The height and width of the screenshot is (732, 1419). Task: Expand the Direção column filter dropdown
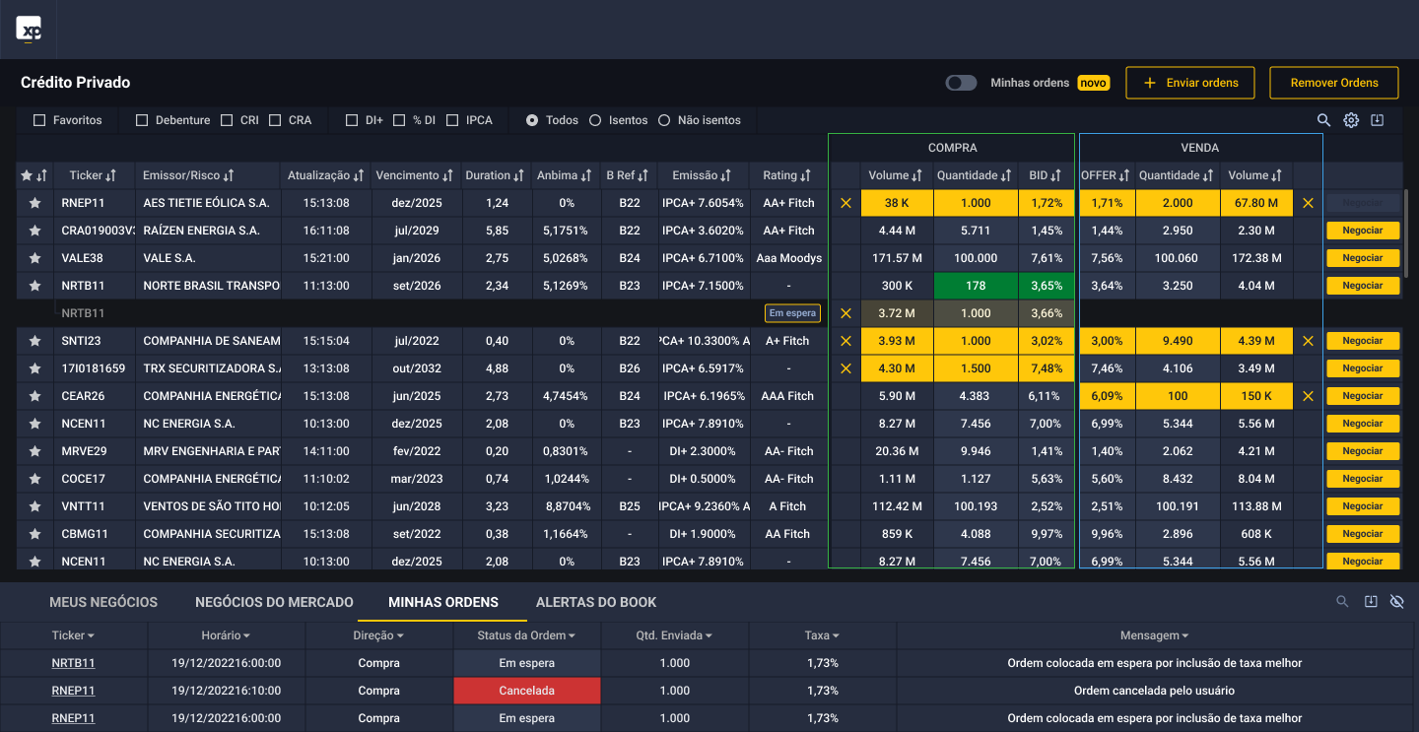click(x=378, y=636)
